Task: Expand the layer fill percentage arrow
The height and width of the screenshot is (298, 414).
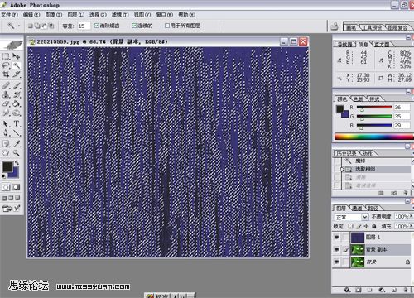Action: [x=411, y=226]
